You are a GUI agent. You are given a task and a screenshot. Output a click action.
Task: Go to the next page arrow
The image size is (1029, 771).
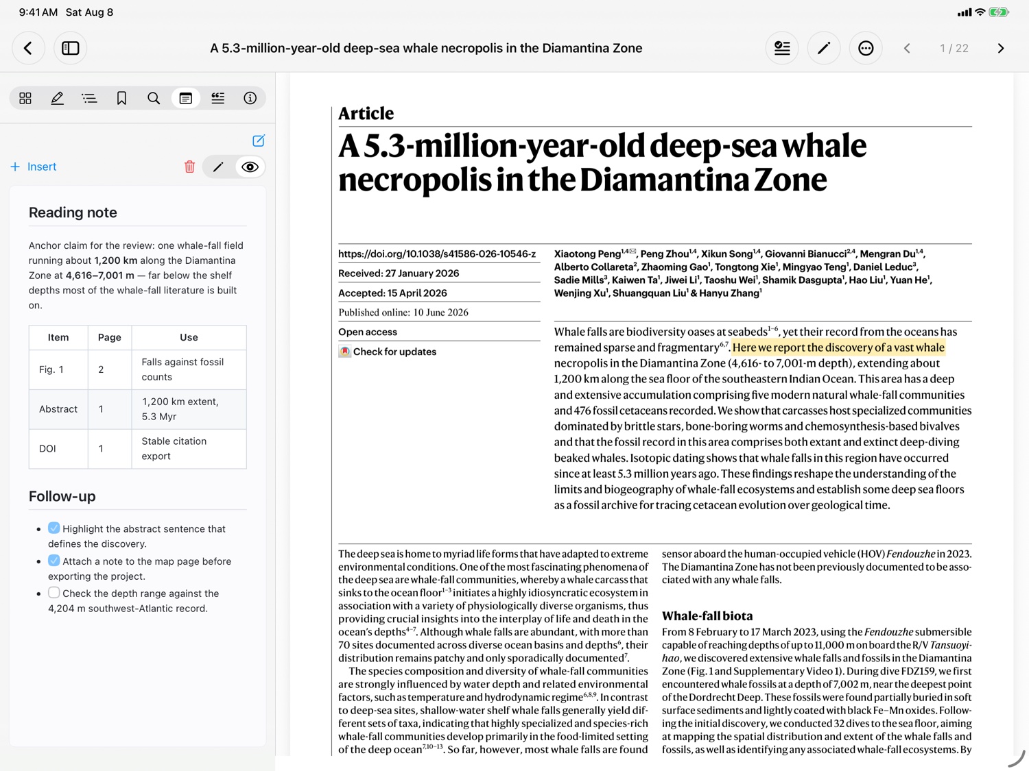click(x=1000, y=48)
